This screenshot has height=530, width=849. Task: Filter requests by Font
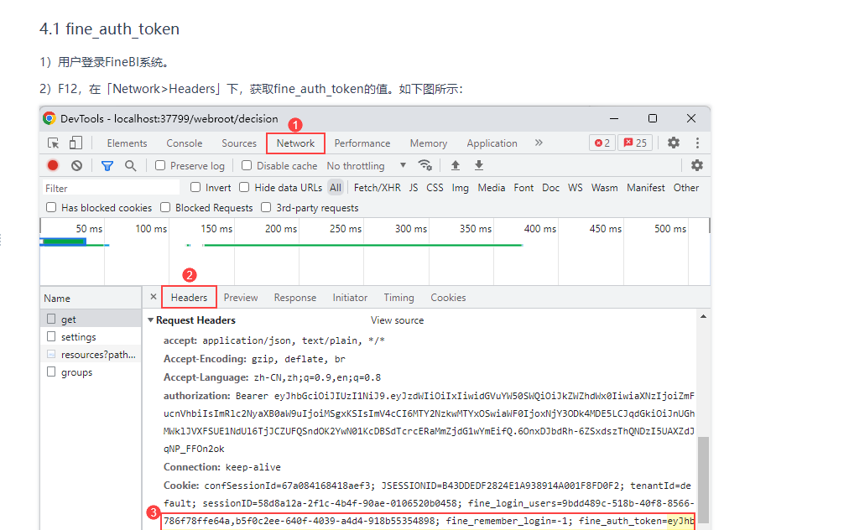523,187
